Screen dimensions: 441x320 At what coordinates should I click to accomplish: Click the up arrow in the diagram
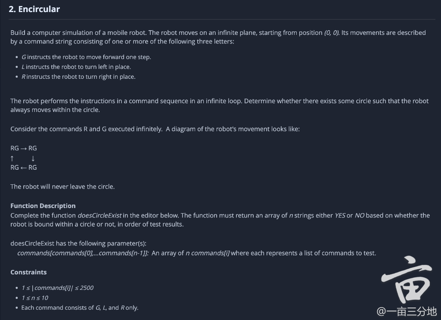12,158
